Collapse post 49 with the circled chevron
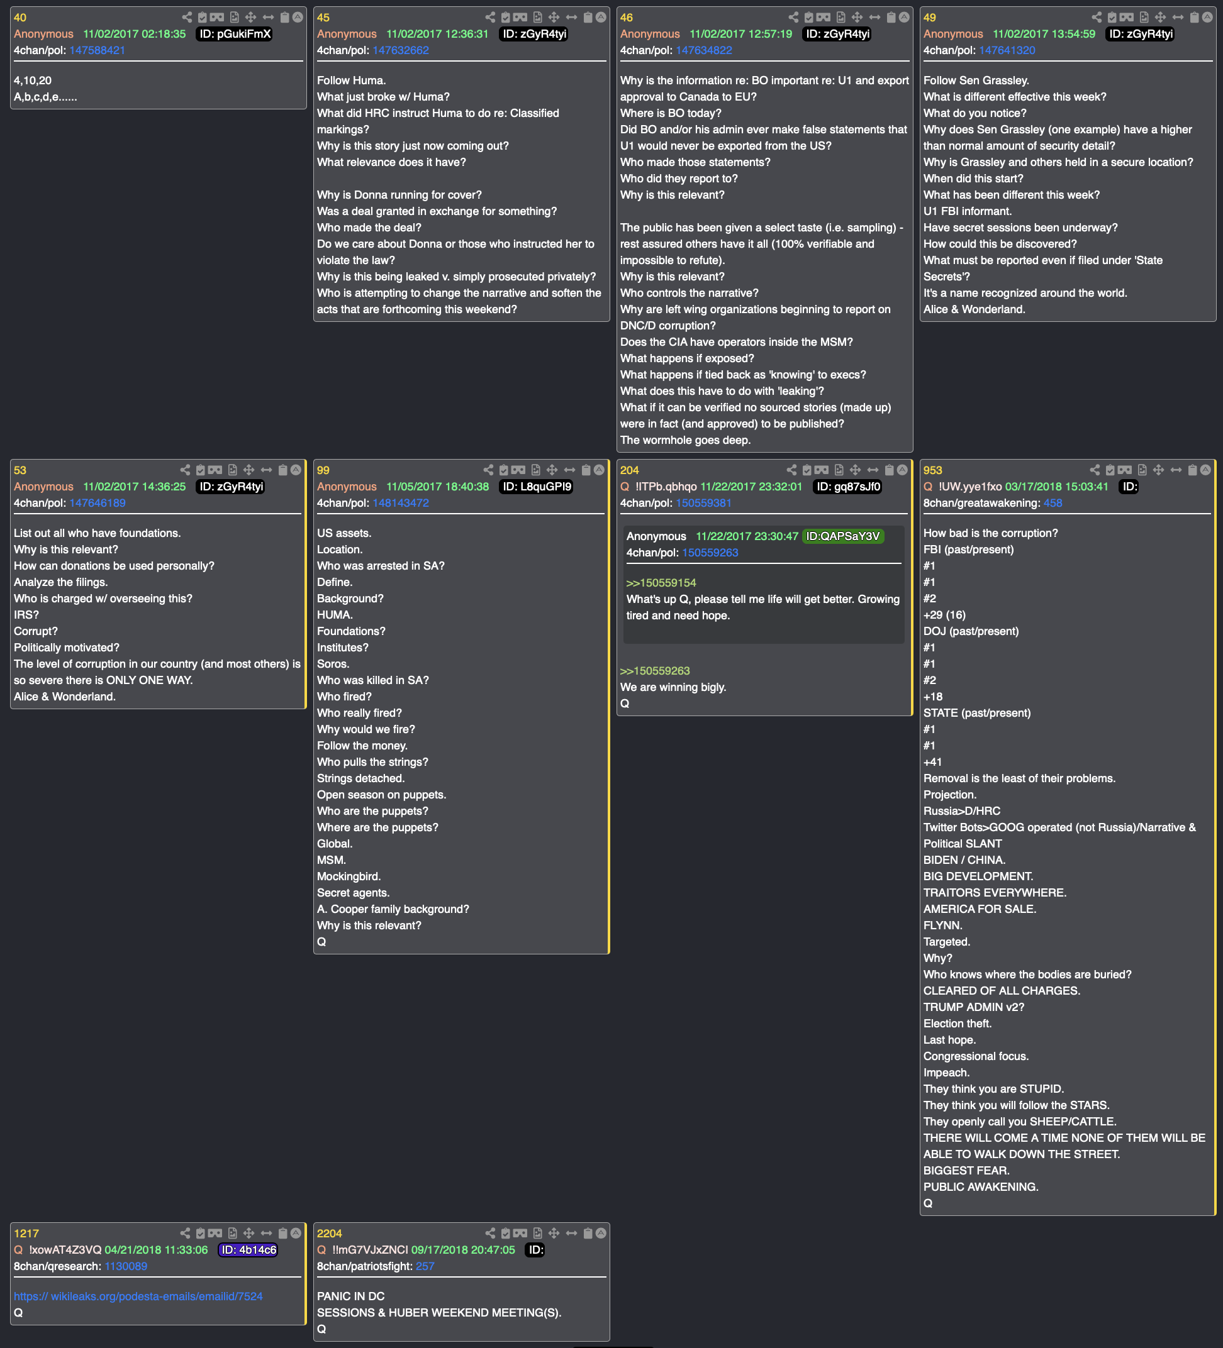Screen dimensions: 1223x1348 click(x=1207, y=18)
